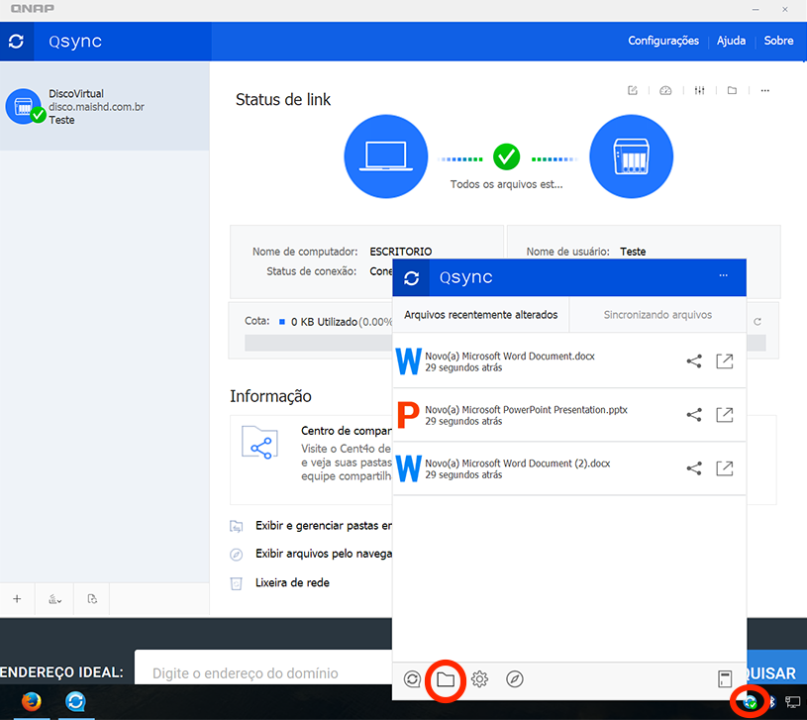This screenshot has width=807, height=720.
Task: Open Word Document (2).docx in external window
Action: [724, 468]
